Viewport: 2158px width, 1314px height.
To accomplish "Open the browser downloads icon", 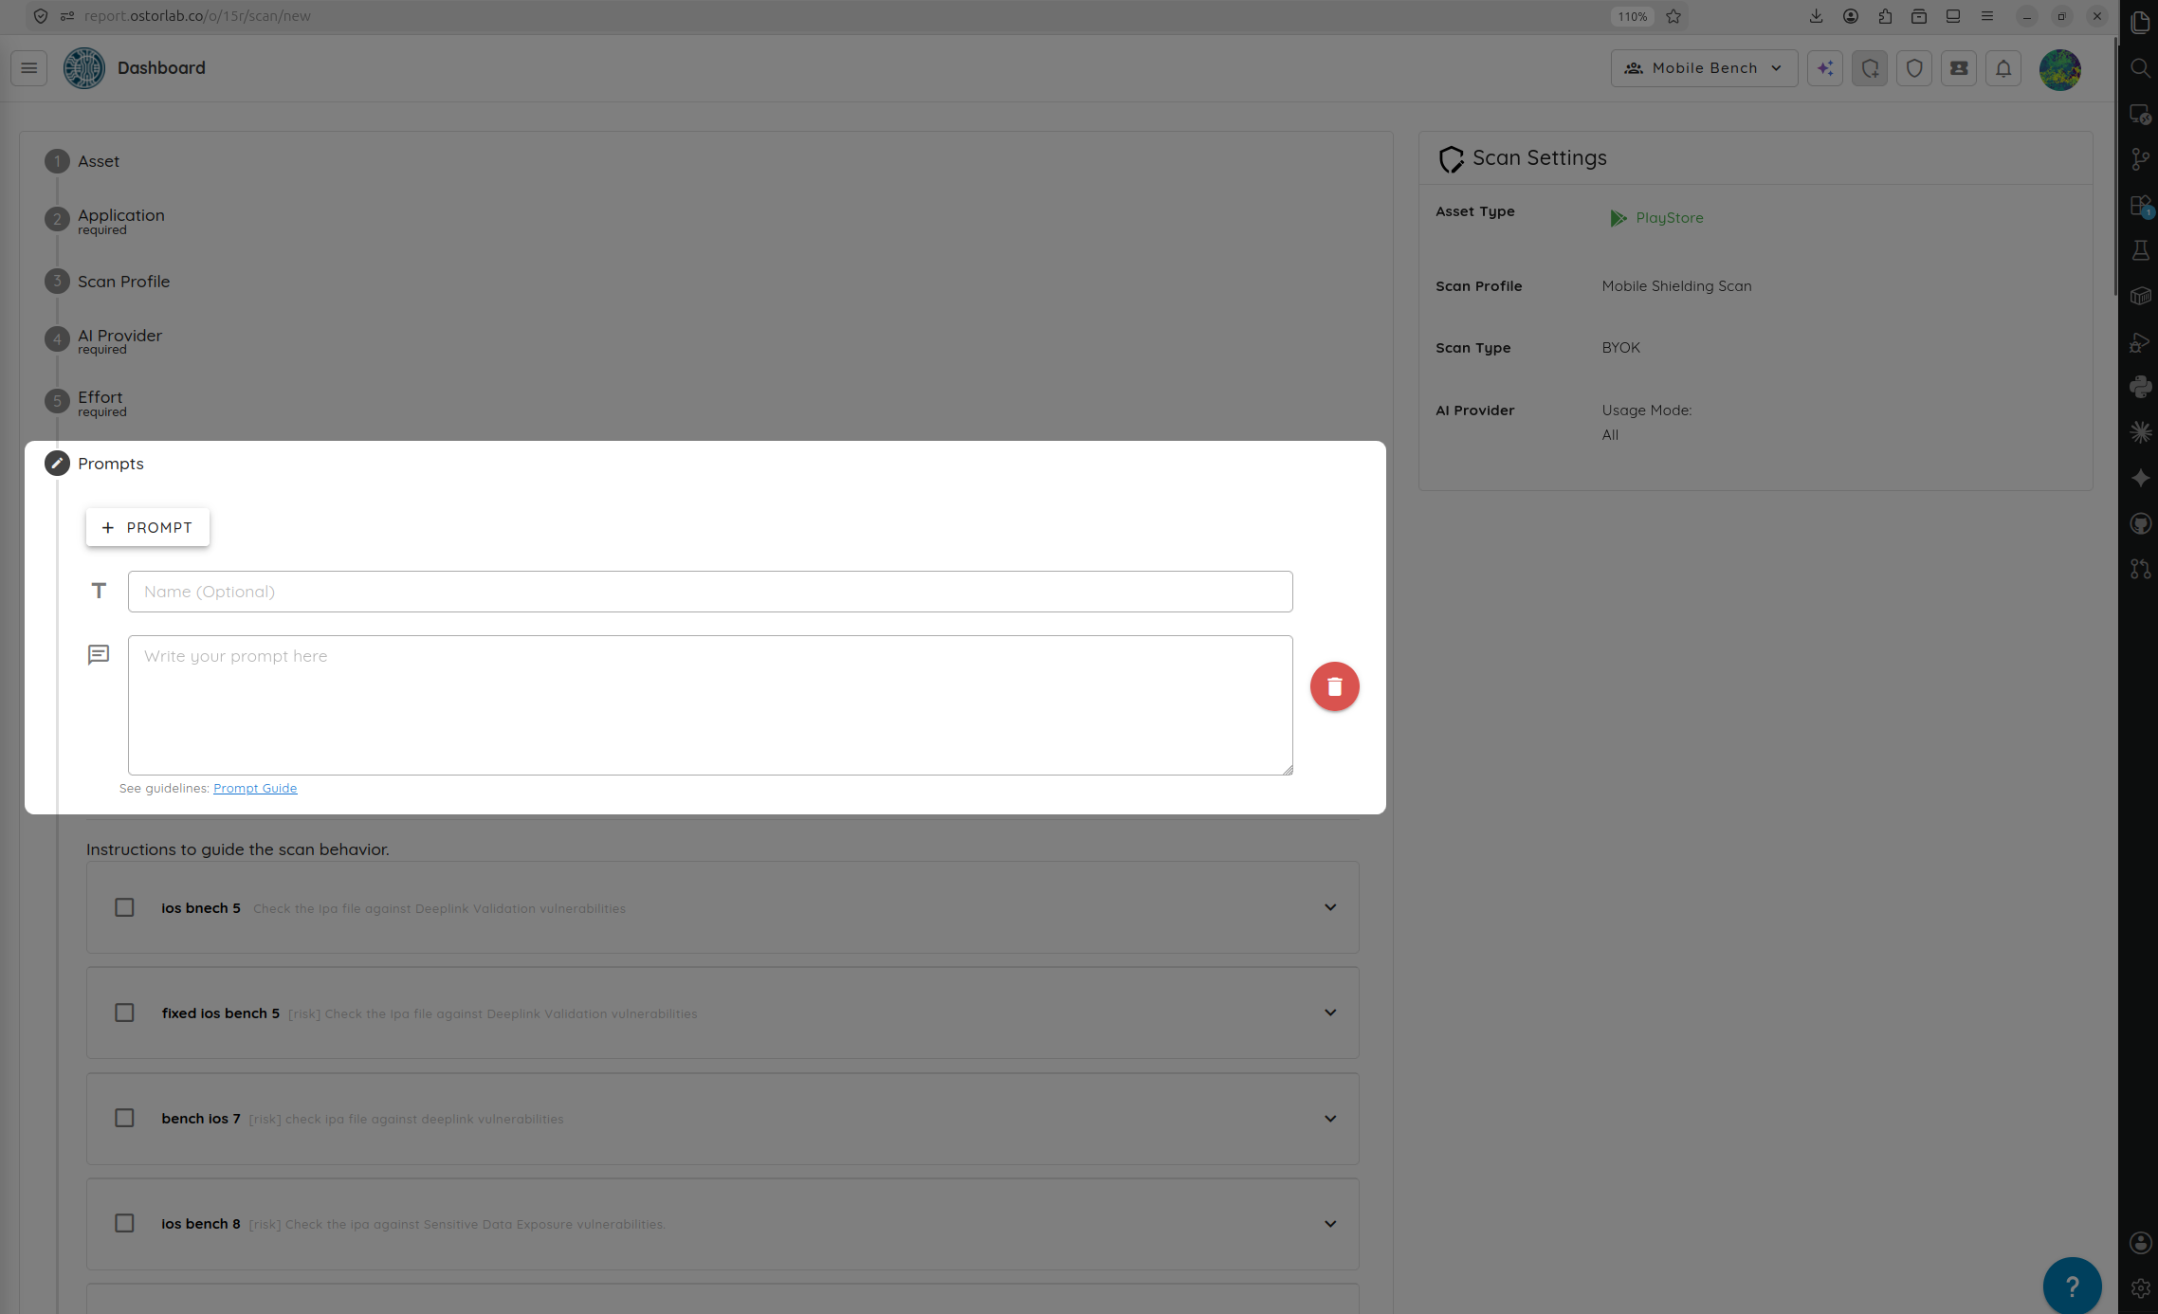I will click(1816, 16).
